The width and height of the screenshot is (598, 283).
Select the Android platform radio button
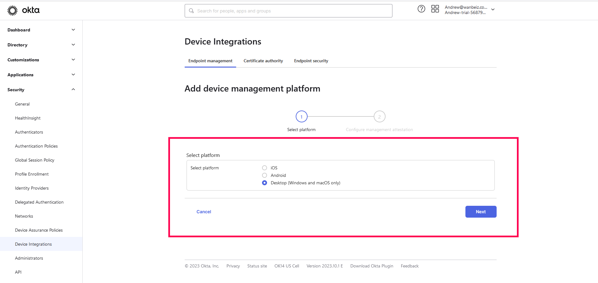[264, 175]
